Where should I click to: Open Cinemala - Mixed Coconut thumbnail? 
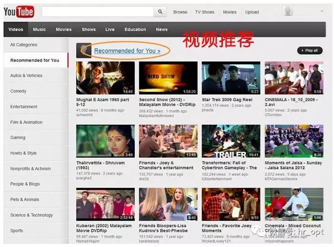(x=294, y=204)
